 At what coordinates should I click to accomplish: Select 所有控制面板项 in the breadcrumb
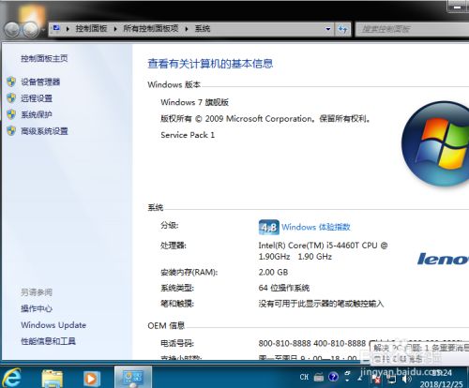151,29
